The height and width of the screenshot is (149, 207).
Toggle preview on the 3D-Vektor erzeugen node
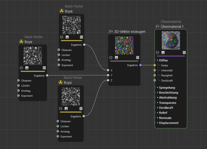point(117,58)
